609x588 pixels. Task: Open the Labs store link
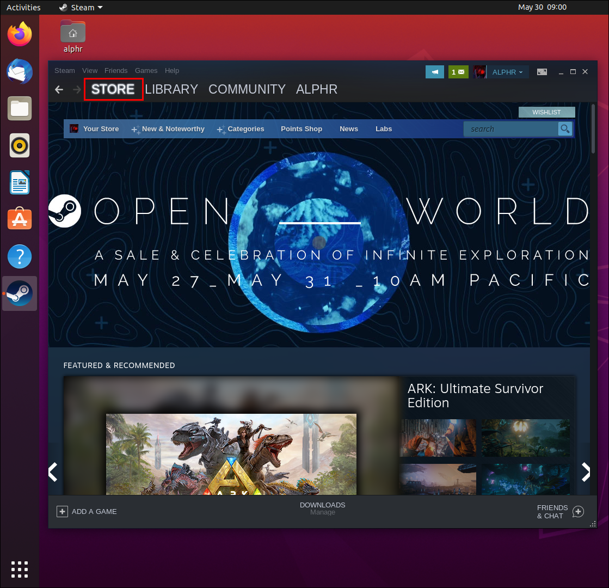[384, 128]
